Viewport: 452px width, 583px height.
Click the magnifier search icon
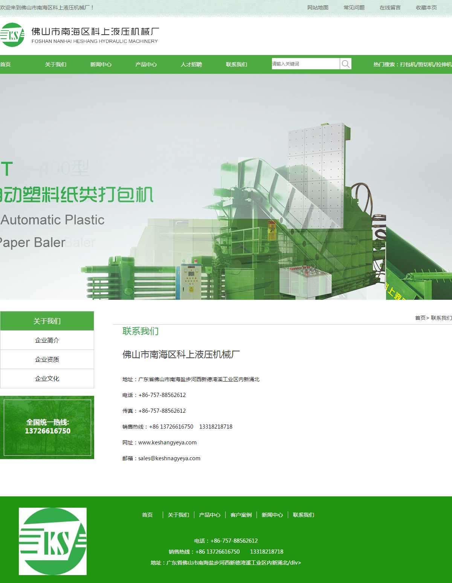[345, 64]
